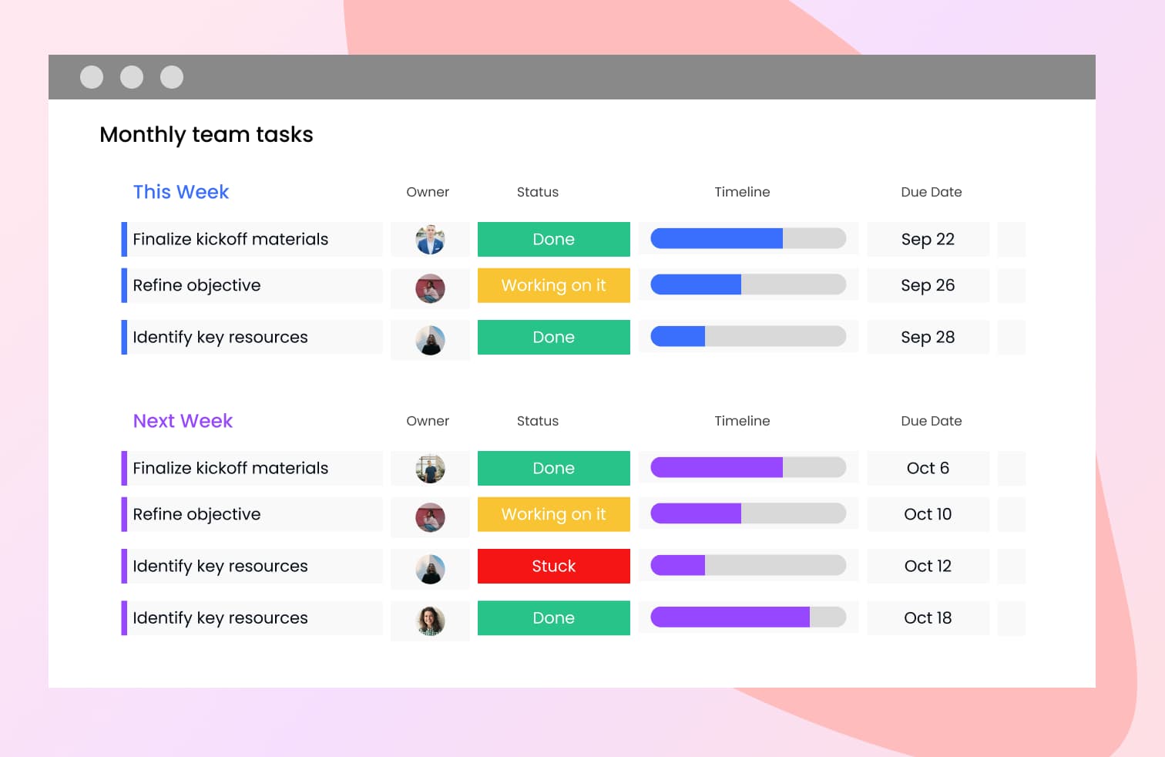Open owner avatar on Sep 26 row
This screenshot has height=757, width=1165.
[x=430, y=288]
